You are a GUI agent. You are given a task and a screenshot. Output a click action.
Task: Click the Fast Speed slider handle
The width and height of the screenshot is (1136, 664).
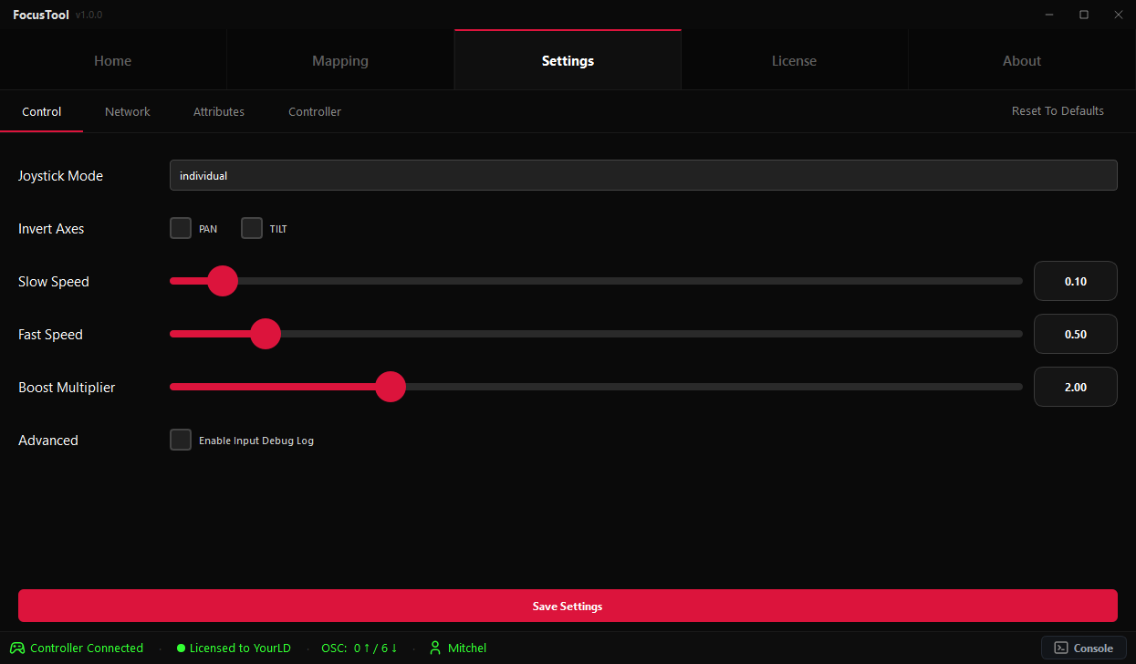click(266, 334)
